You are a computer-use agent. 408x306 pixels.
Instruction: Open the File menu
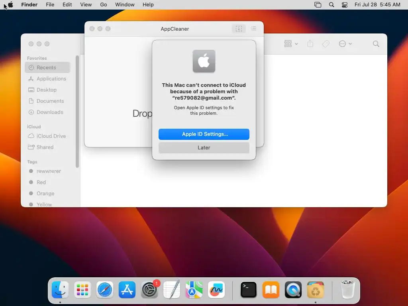pos(50,4)
